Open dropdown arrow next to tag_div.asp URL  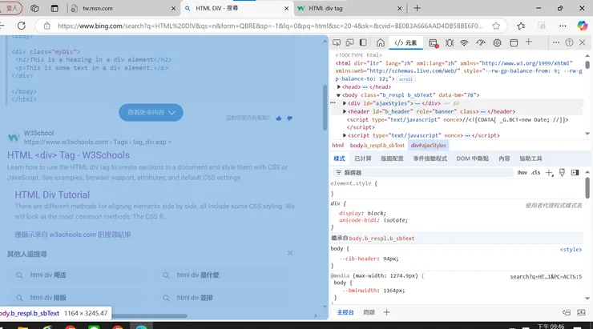170,142
